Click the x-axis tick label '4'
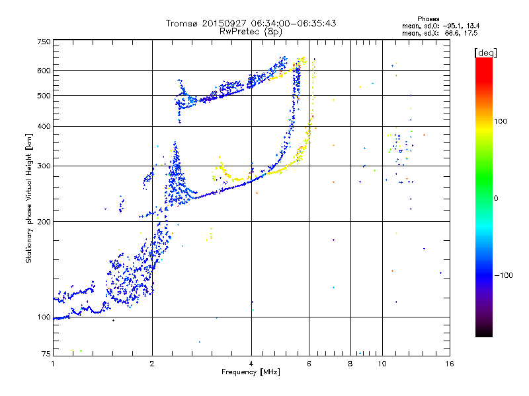This screenshot has height=396, width=529. pos(251,364)
